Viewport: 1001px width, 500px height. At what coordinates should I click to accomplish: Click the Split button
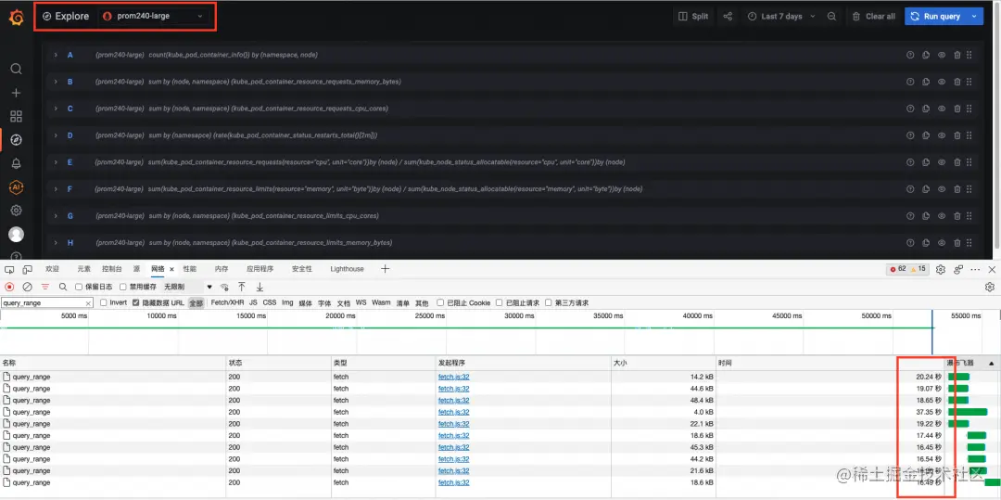point(694,17)
